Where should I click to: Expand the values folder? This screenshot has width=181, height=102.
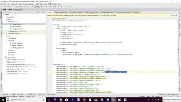[7, 55]
